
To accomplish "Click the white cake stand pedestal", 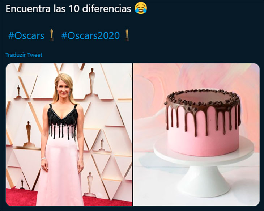I will (x=204, y=177).
